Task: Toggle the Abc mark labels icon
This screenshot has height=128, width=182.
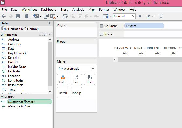Action: 97,16
